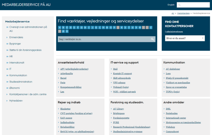Open the 'WiFi - trådløst netværk' link
The image size is (212, 135).
(x=124, y=92)
